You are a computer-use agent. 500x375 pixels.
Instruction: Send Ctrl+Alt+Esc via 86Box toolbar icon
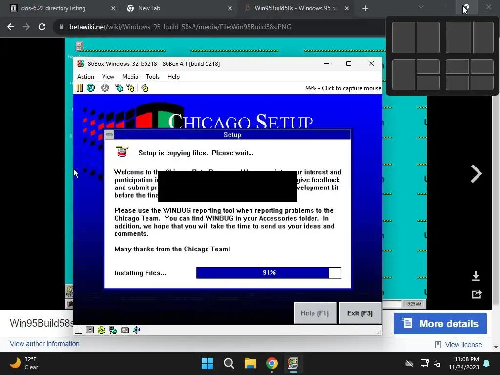point(130,88)
